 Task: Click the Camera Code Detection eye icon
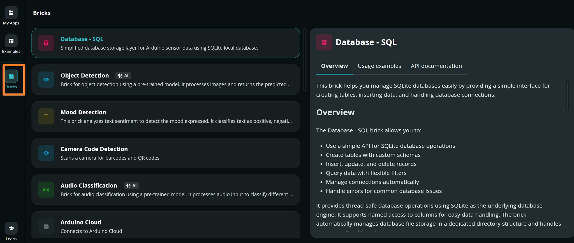(46, 153)
